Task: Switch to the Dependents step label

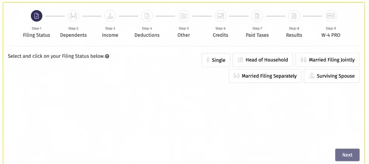Action: coord(73,35)
